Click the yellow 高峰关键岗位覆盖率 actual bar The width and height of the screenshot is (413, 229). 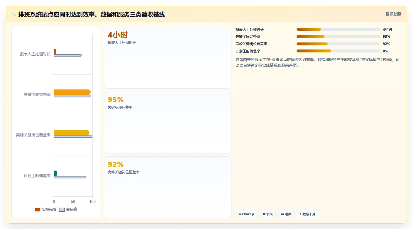[x=72, y=133]
